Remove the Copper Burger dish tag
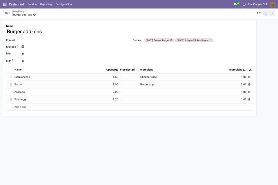This screenshot has width=278, height=185. pos(171,40)
